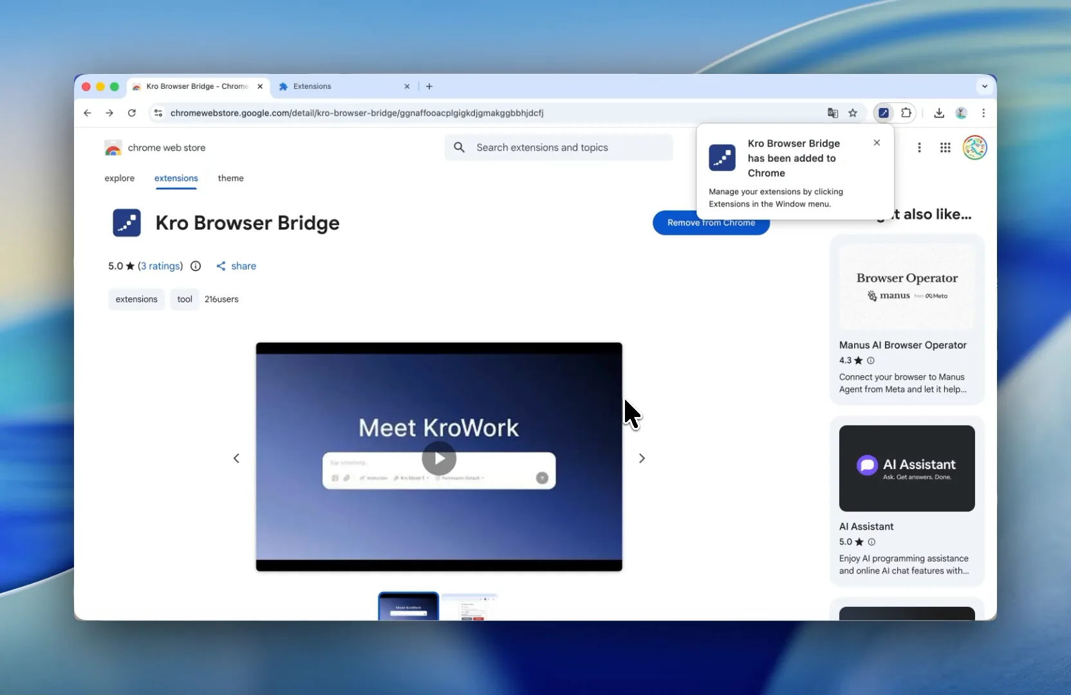
Task: Open the AI Assistant title link
Action: [x=866, y=526]
